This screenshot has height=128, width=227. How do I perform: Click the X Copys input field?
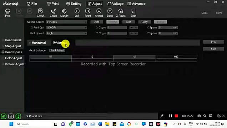[117, 27]
